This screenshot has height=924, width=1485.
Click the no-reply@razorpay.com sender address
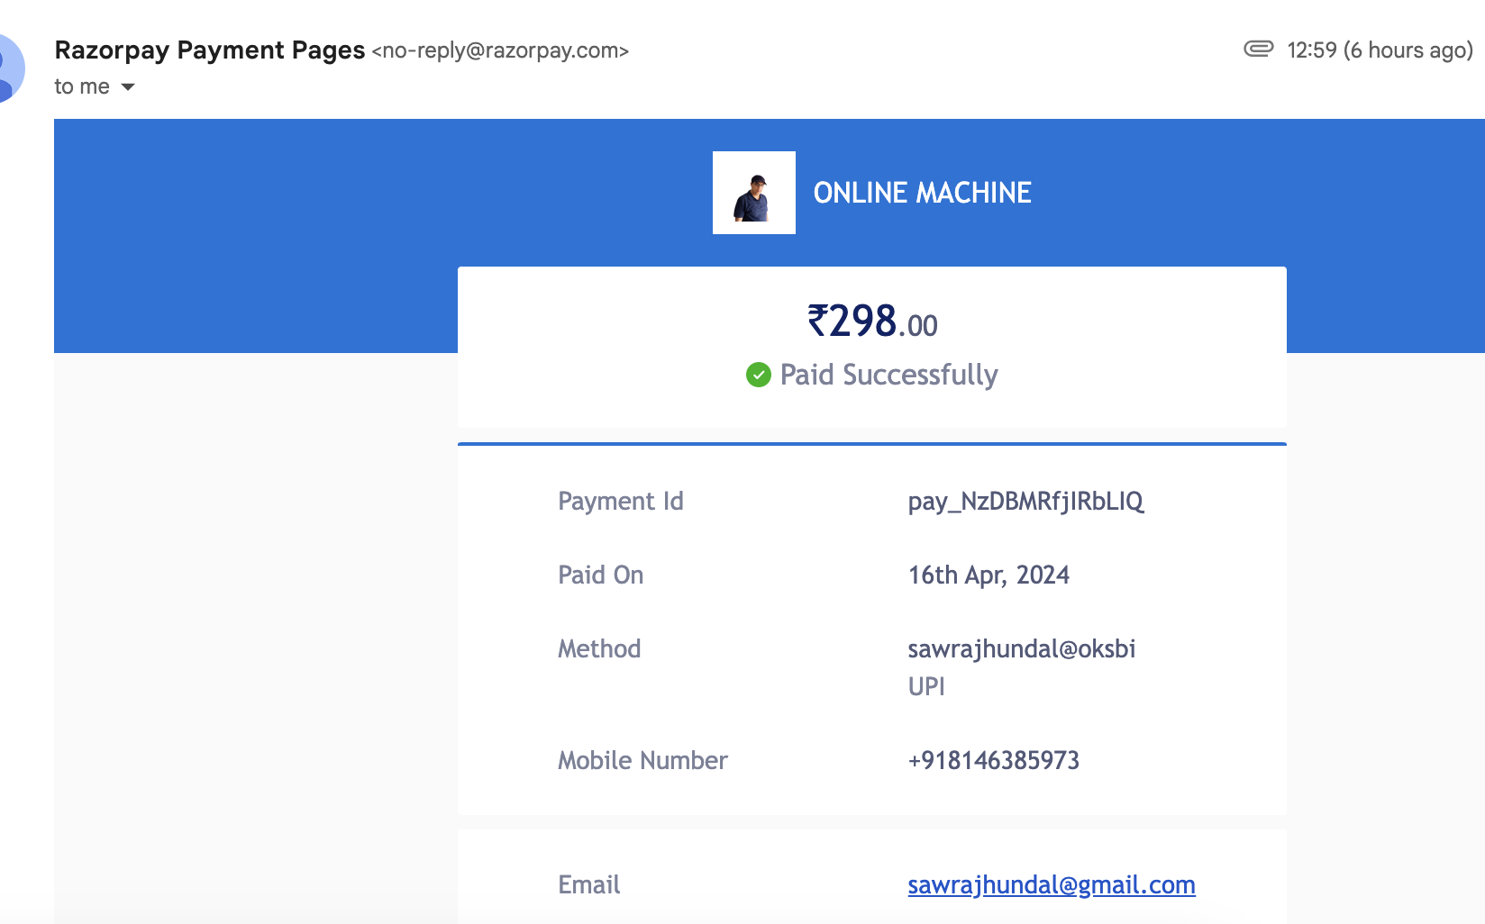click(x=500, y=50)
